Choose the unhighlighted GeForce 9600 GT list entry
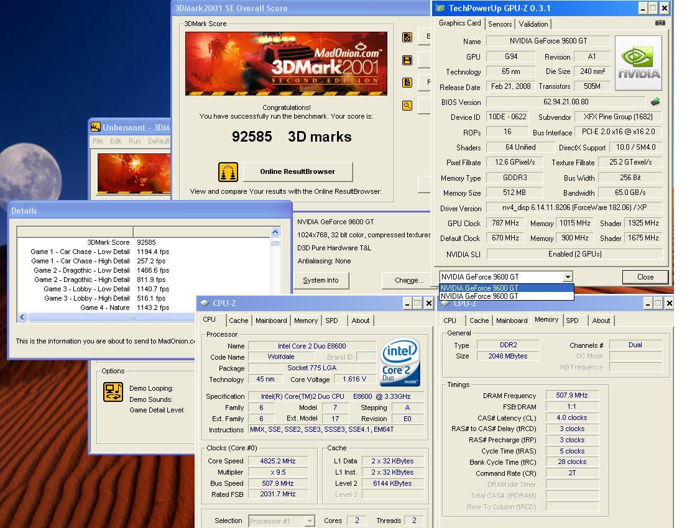The image size is (692, 528). pos(507,296)
